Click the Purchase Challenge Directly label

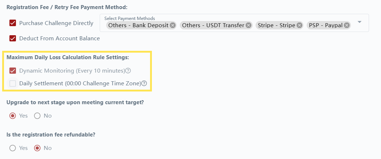tap(56, 23)
